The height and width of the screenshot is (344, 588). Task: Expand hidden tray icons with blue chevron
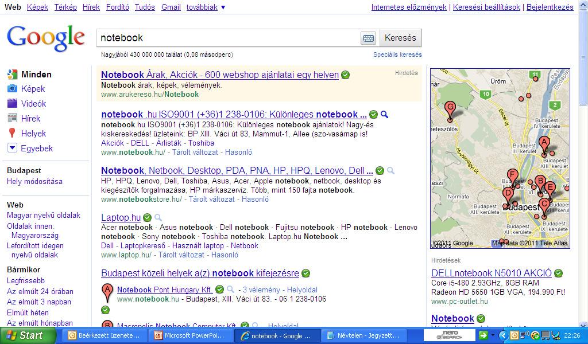click(504, 335)
